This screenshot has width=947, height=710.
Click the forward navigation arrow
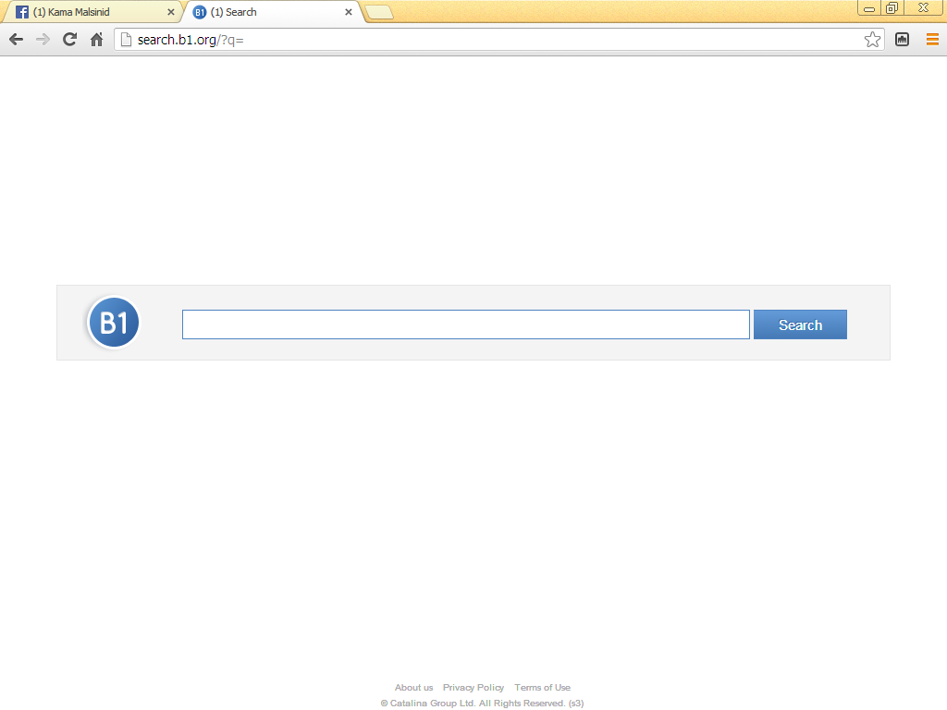pos(43,40)
